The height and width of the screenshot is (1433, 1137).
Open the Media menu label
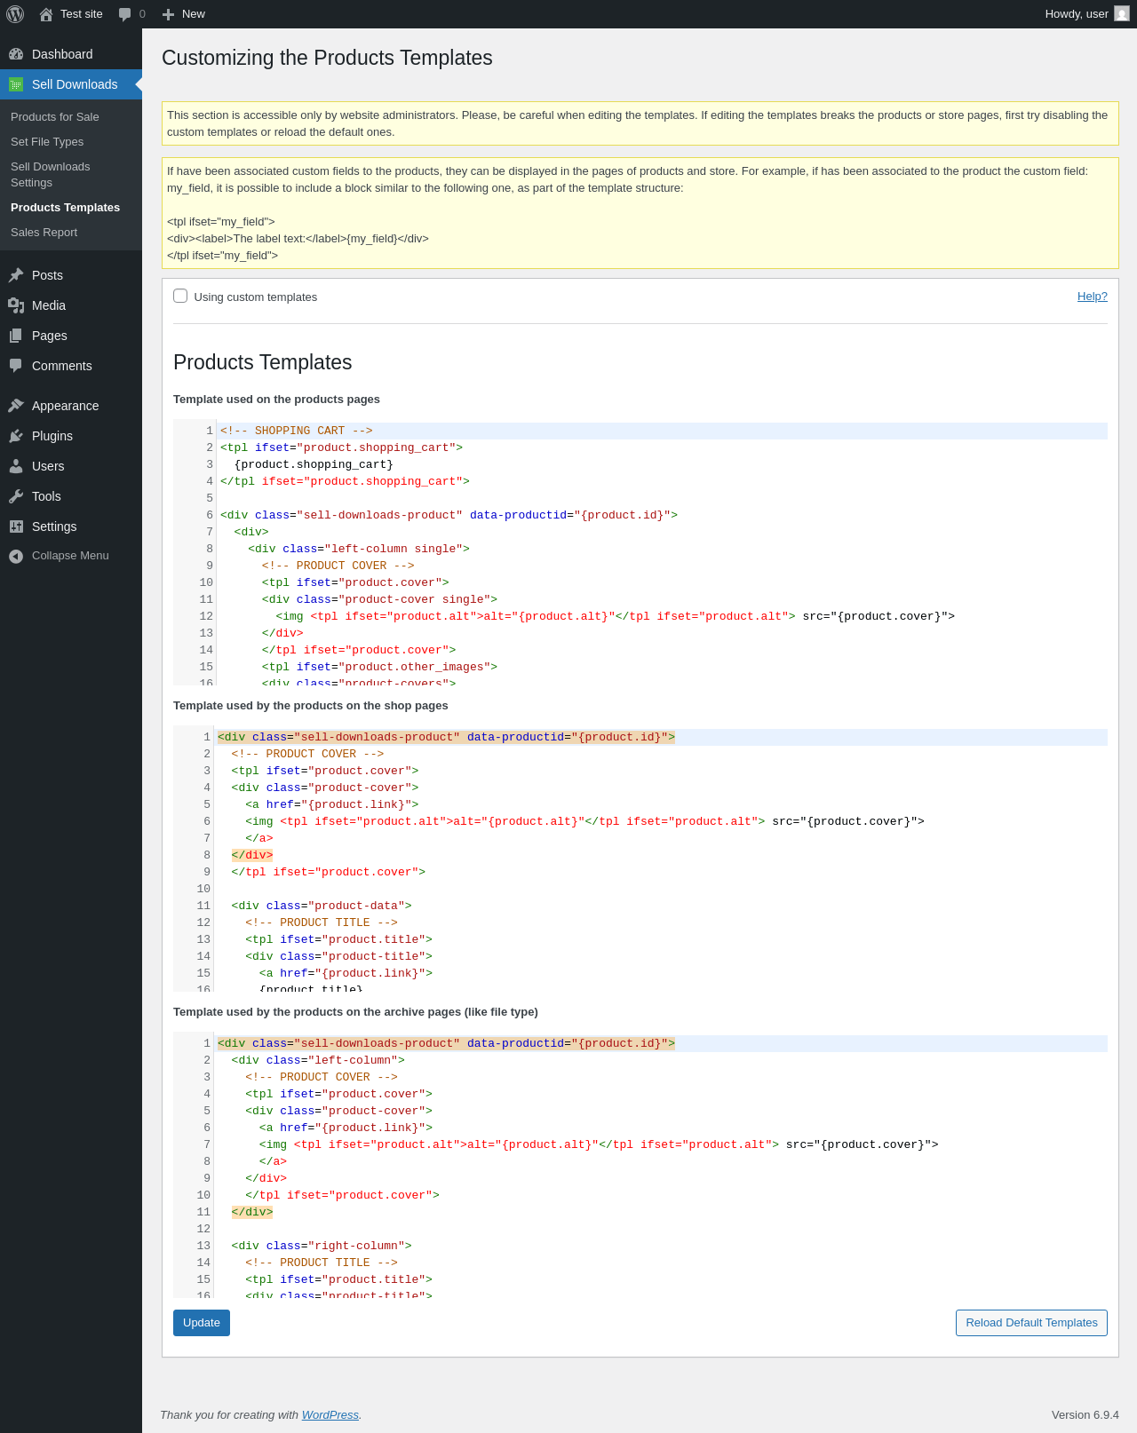pos(49,305)
